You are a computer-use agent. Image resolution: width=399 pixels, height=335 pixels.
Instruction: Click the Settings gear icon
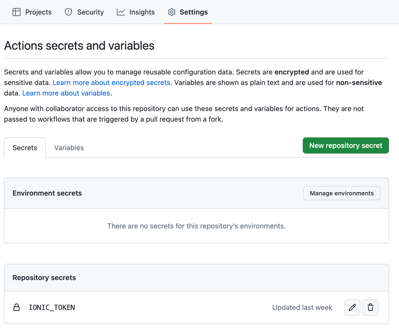(172, 12)
